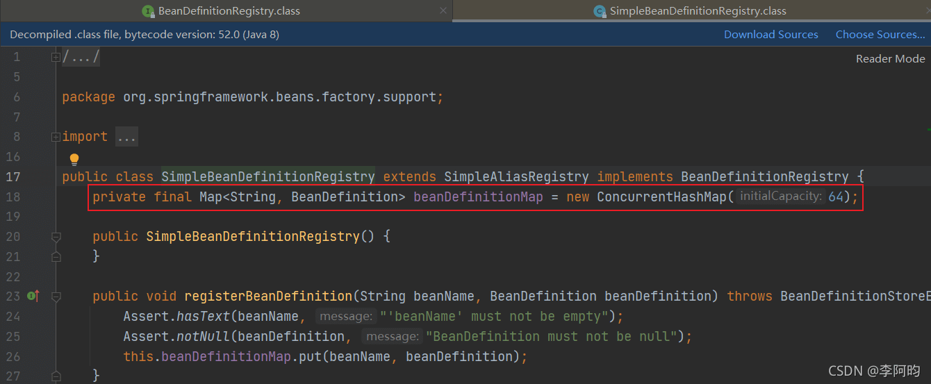Image resolution: width=931 pixels, height=384 pixels.
Task: Click the fold end marker on line 21
Action: (x=56, y=256)
